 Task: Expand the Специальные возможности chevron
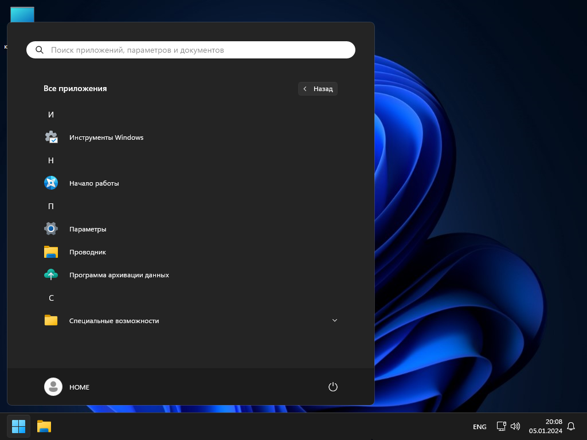[x=335, y=320]
